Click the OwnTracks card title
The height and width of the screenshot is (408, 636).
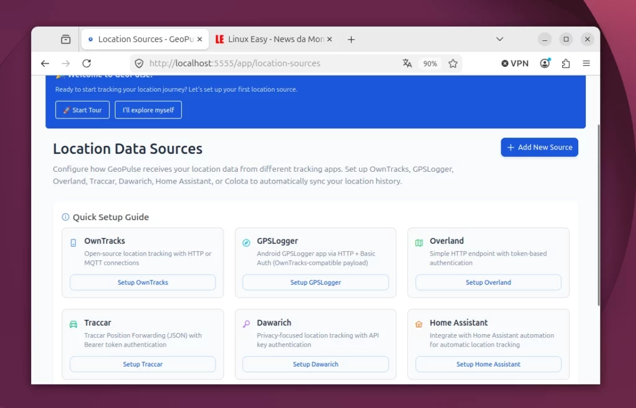click(104, 241)
